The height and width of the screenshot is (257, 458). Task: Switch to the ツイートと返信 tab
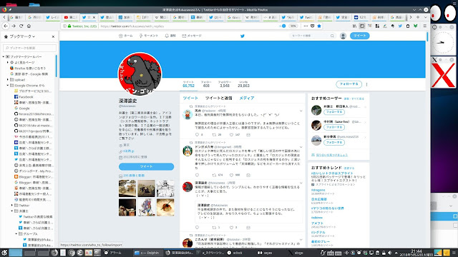pos(218,99)
